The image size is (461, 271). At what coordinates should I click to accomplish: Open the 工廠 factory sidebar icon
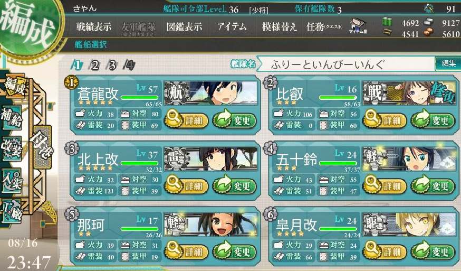pos(12,211)
